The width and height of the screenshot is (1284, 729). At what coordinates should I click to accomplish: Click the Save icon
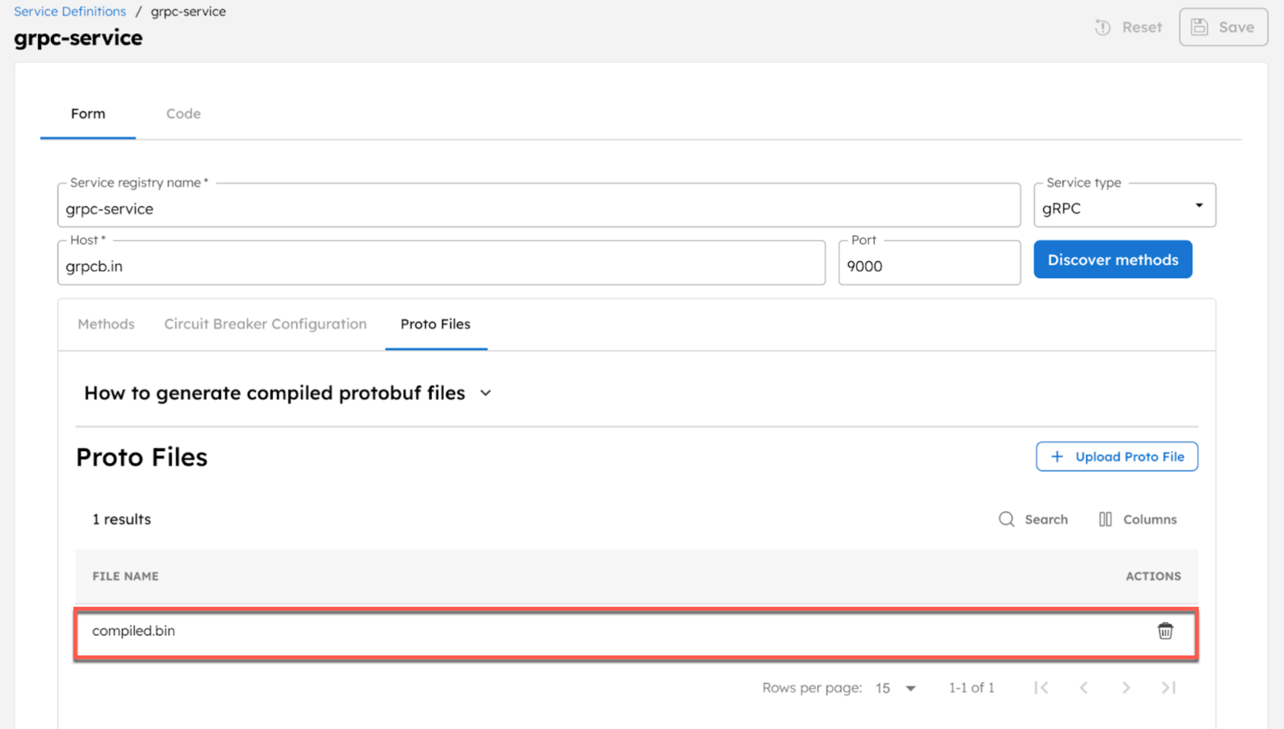click(x=1200, y=27)
